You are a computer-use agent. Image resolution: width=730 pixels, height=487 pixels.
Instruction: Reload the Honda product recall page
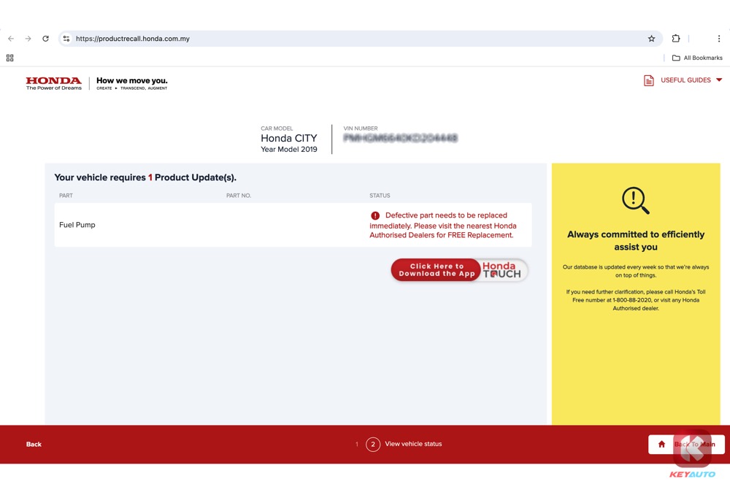pyautogui.click(x=45, y=39)
